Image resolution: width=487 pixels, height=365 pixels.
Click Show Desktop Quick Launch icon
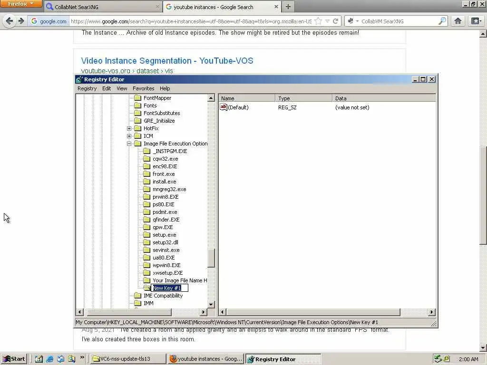pyautogui.click(x=39, y=359)
